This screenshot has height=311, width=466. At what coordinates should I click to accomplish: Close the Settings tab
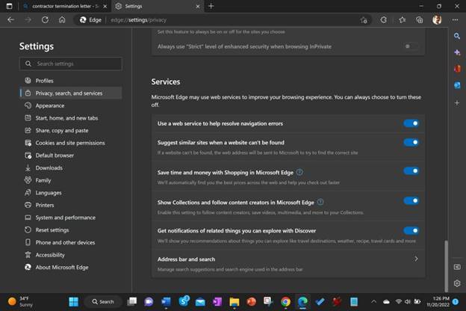[x=198, y=6]
